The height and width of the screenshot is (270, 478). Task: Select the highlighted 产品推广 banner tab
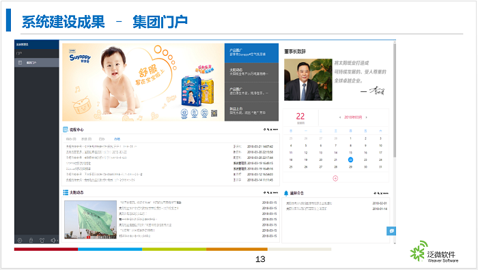coord(251,53)
